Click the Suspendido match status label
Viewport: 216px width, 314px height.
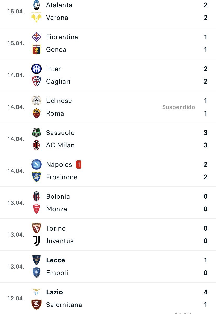(x=179, y=107)
